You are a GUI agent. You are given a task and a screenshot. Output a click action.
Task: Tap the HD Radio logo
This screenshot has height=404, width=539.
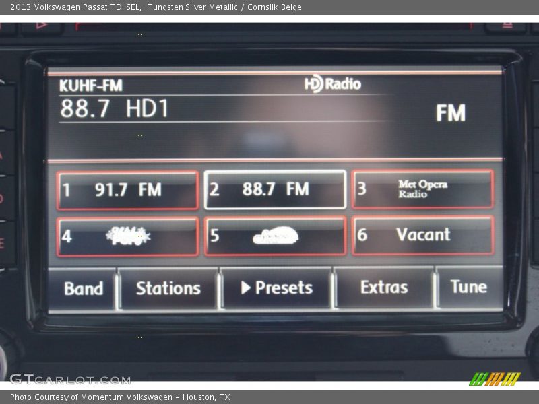pos(331,83)
